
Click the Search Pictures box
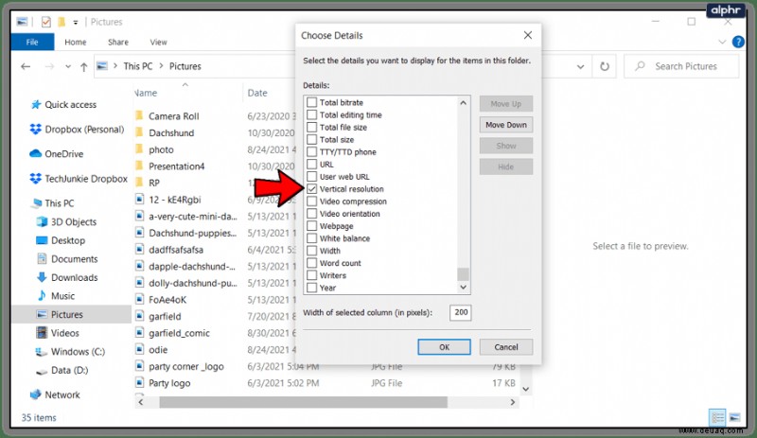click(x=681, y=66)
